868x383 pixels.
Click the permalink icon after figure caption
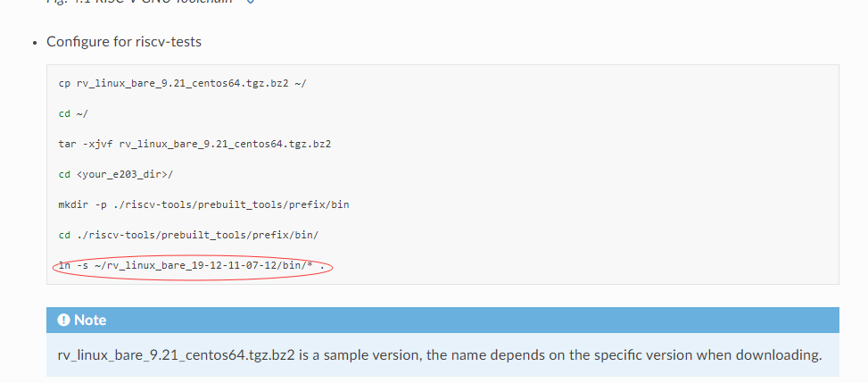click(x=250, y=2)
